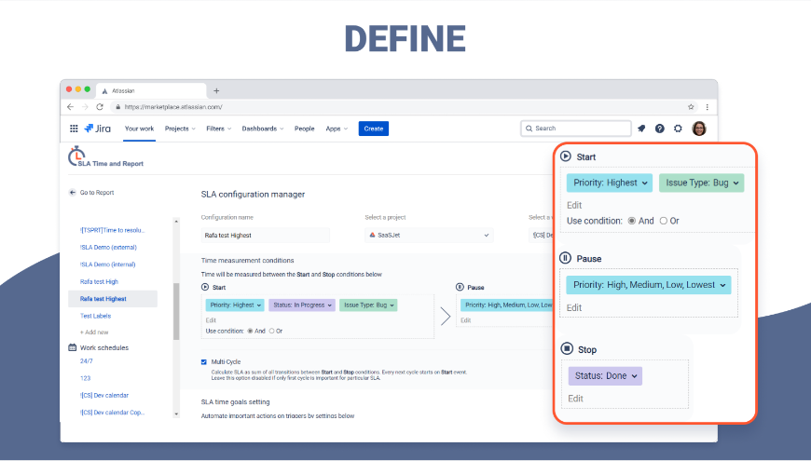Click the Pause icon in the callout panel
Screen dimensions: 811x461
pyautogui.click(x=565, y=258)
